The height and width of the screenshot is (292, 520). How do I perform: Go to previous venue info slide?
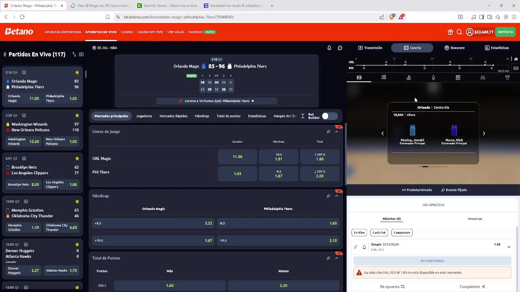click(x=382, y=133)
